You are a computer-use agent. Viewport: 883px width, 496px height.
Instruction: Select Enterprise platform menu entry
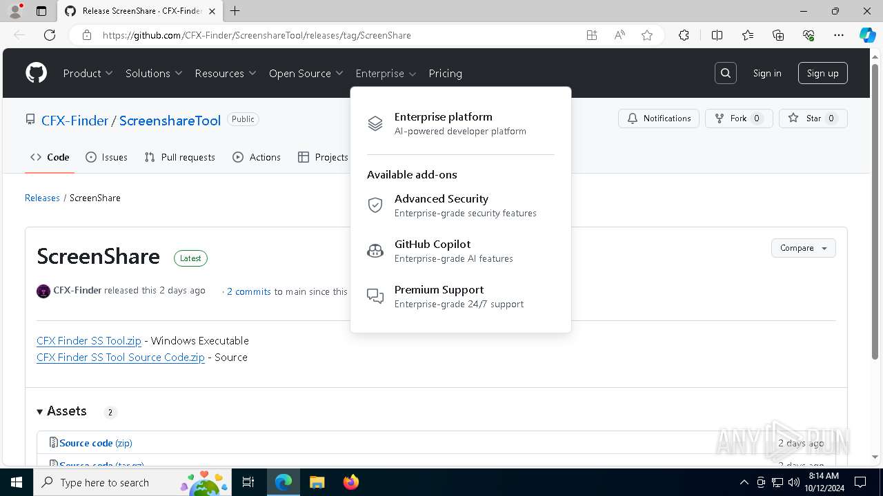(461, 123)
